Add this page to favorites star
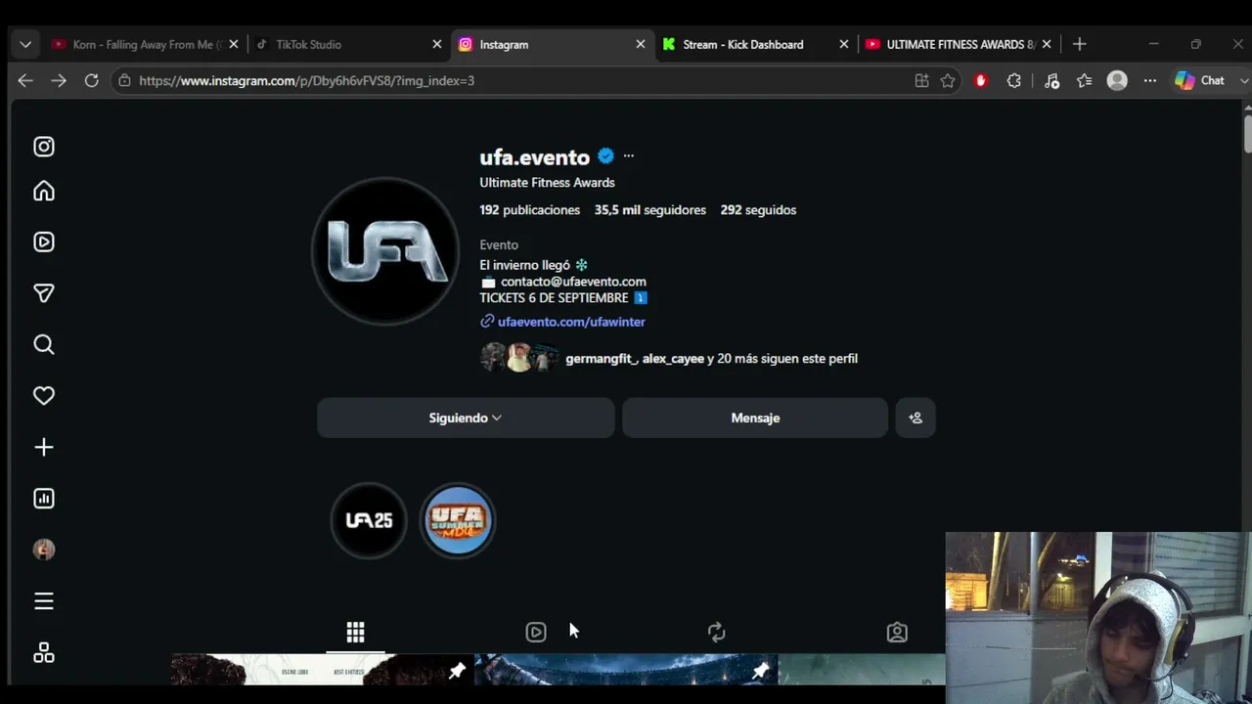Screen dimensions: 1252x704 pos(948,81)
